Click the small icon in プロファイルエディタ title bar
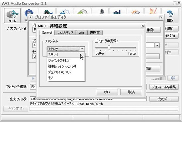This screenshot has height=152, width=182. tap(31, 17)
